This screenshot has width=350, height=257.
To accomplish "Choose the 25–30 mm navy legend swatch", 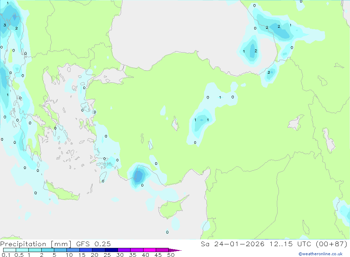I will click(111, 250).
